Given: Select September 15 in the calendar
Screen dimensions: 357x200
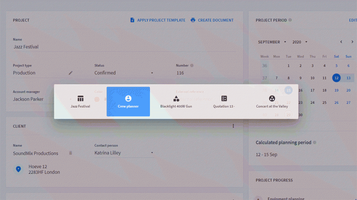Looking at the screenshot, I should [x=288, y=90].
